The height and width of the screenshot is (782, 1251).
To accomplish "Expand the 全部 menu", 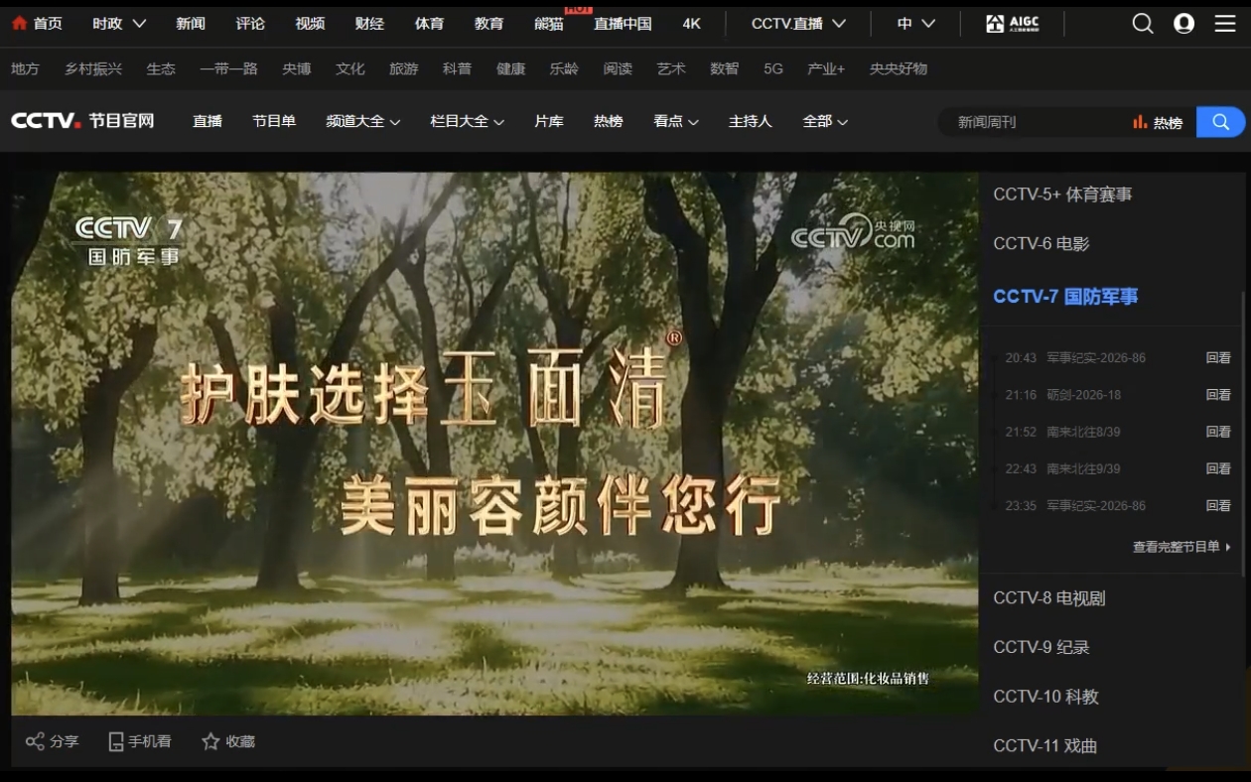I will (x=825, y=121).
